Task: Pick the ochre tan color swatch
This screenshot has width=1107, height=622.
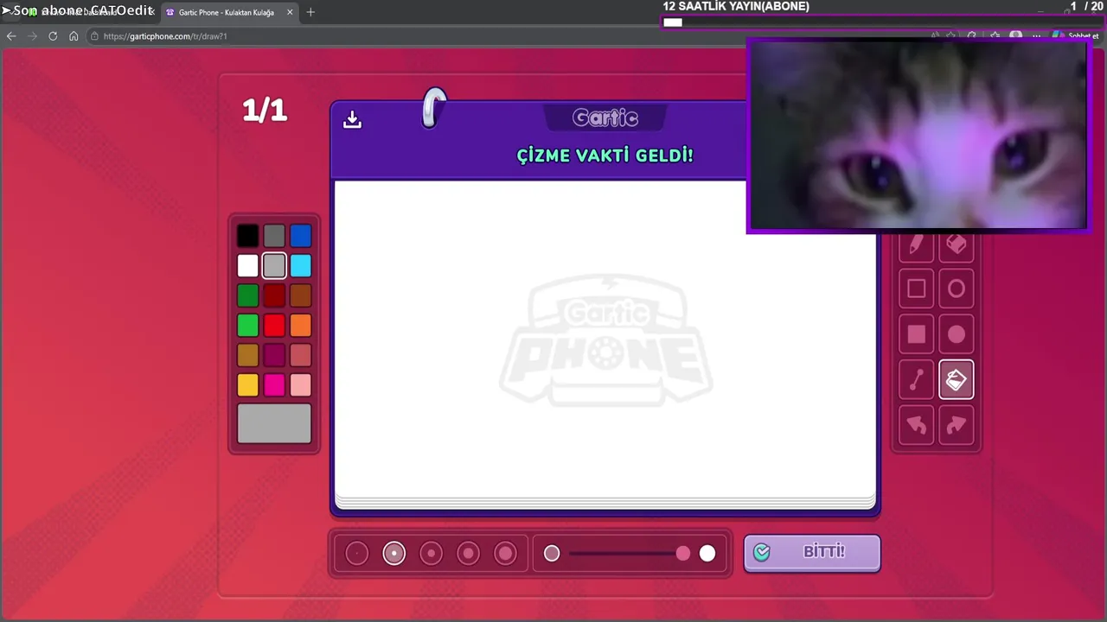Action: 248,355
